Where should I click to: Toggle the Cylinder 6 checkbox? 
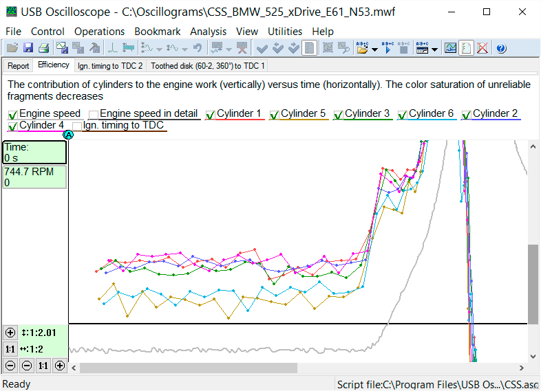point(402,115)
